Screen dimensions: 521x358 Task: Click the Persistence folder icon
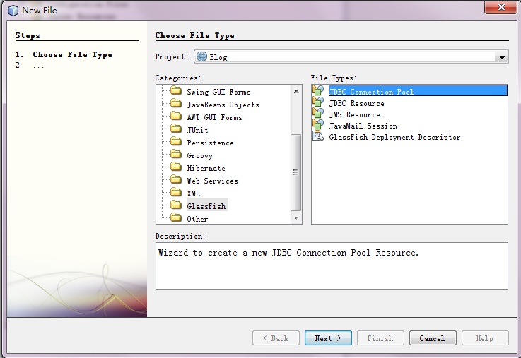(x=176, y=142)
